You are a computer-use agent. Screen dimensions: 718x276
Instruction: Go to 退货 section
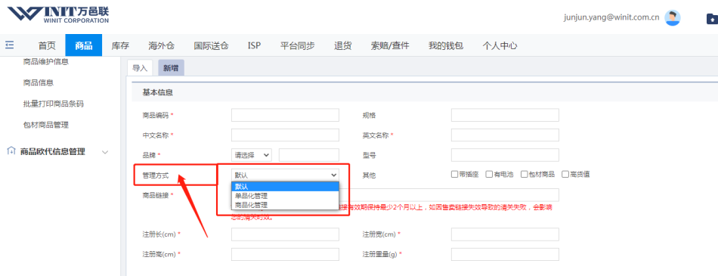(x=343, y=45)
